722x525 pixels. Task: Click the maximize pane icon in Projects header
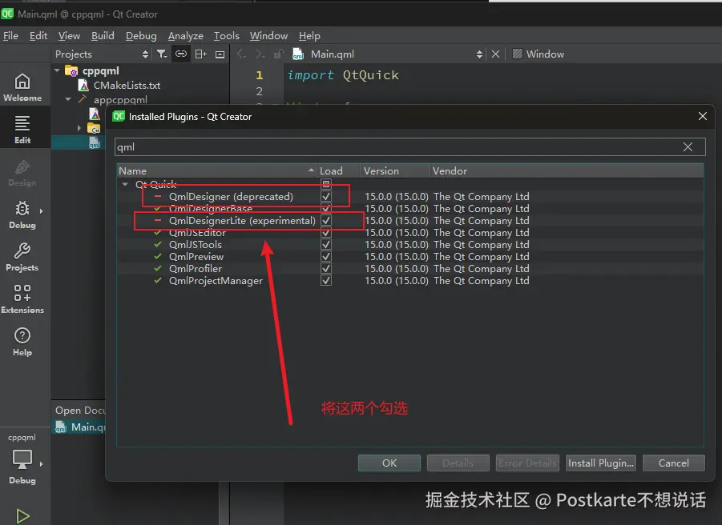(x=220, y=54)
